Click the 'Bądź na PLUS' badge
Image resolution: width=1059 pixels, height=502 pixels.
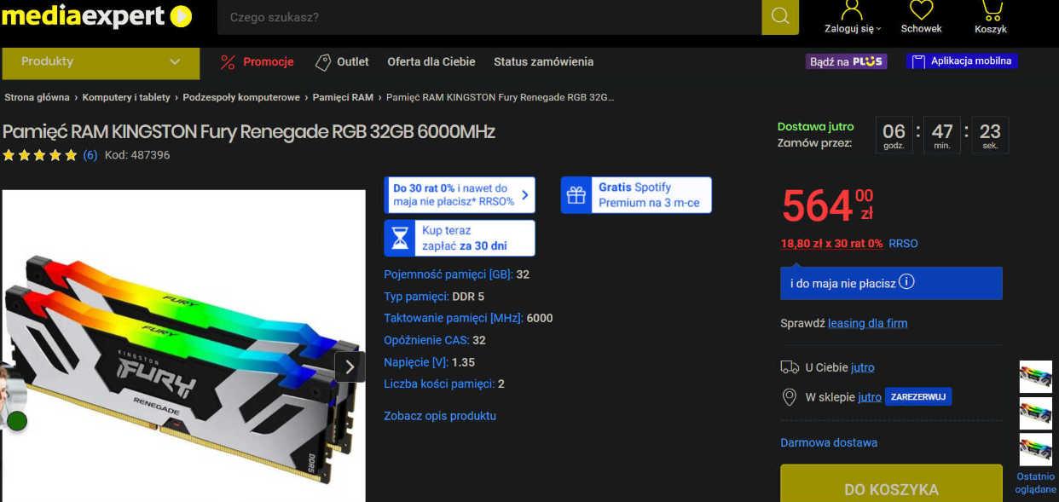tap(846, 61)
